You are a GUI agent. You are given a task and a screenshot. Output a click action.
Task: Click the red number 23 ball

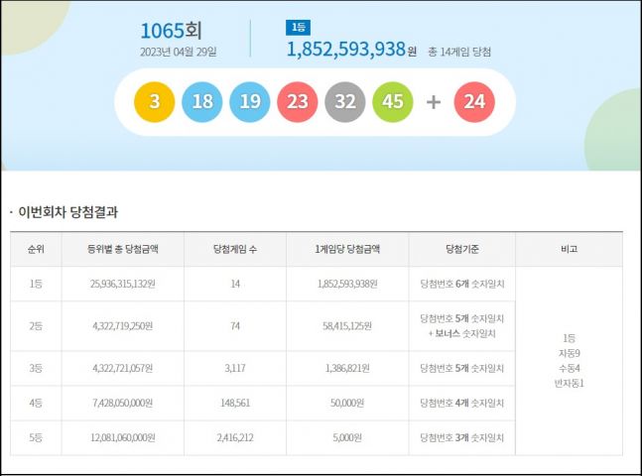tap(298, 102)
